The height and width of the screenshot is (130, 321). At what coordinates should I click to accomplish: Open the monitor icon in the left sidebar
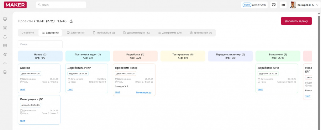pyautogui.click(x=5, y=19)
